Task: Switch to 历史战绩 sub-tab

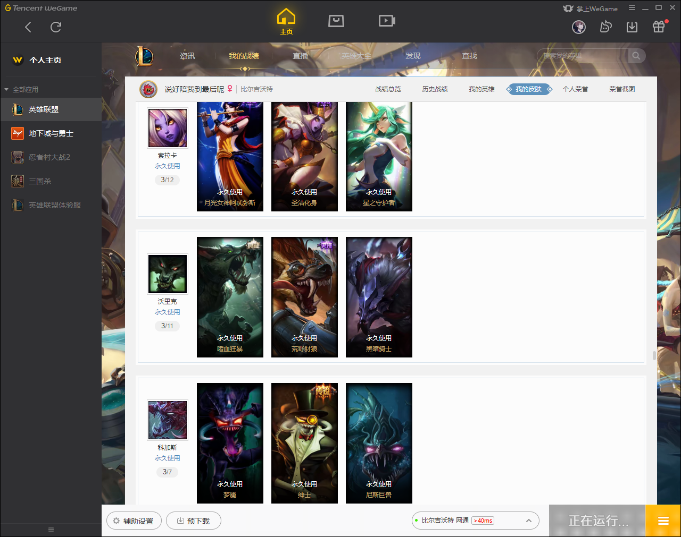Action: tap(435, 89)
